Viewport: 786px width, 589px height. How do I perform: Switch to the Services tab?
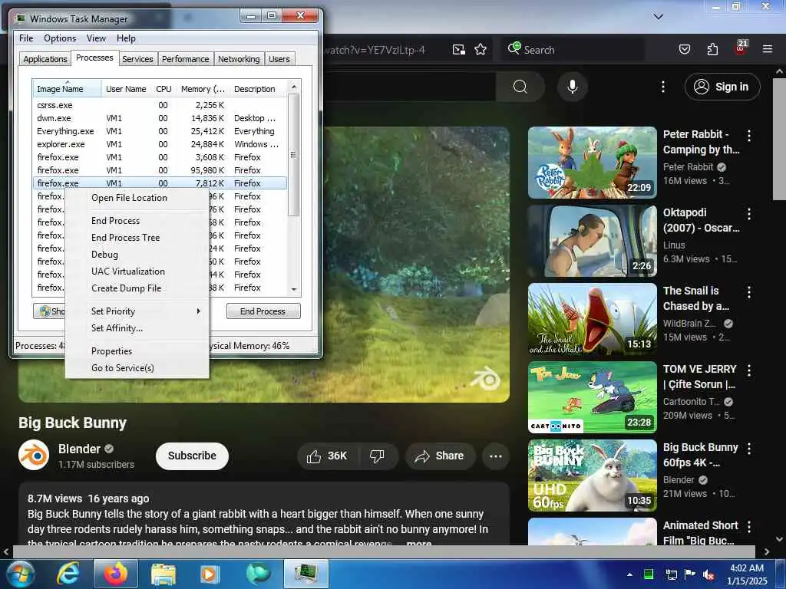[x=137, y=59]
